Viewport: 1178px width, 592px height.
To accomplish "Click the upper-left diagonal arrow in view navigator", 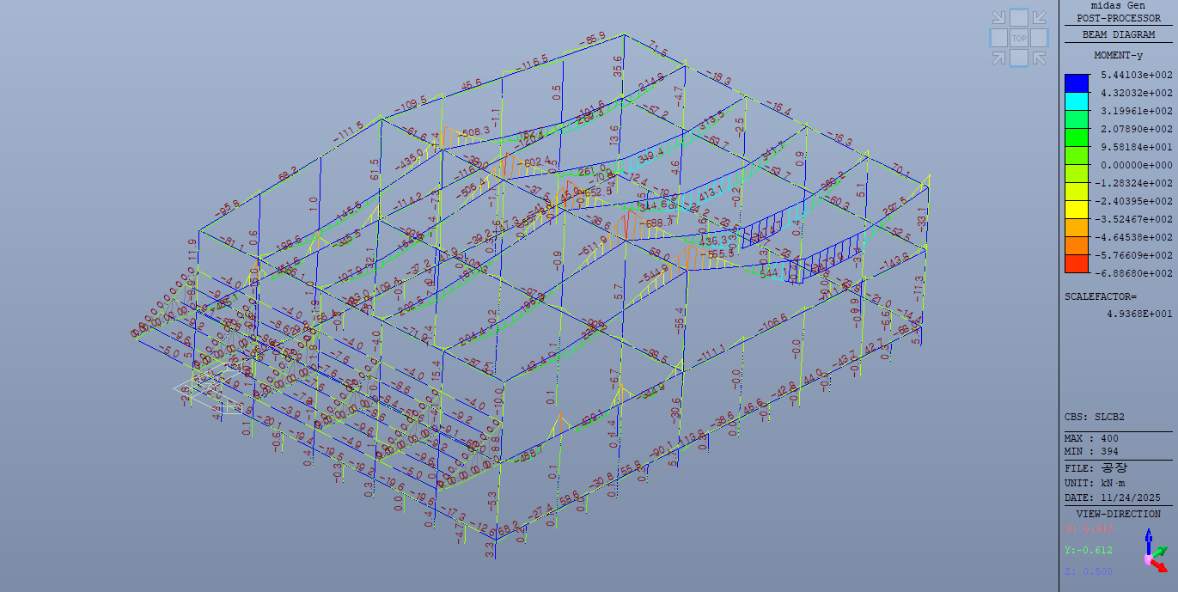I will 998,18.
